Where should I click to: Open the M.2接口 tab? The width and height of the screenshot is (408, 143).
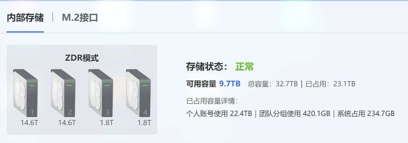coord(80,17)
